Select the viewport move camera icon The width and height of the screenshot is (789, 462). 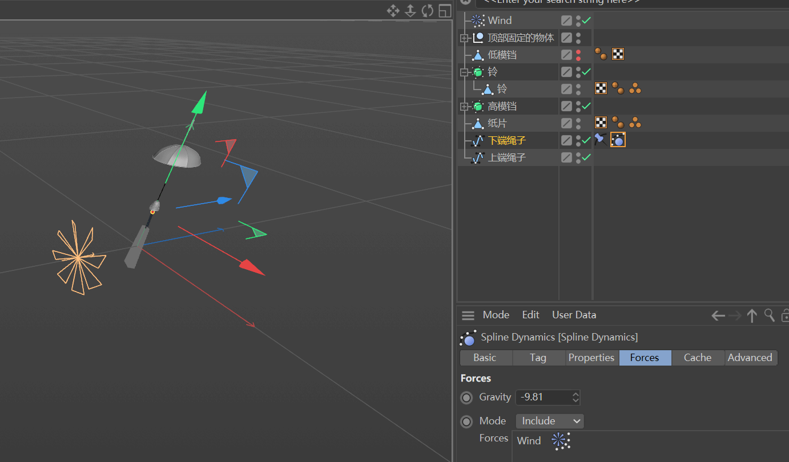point(393,10)
